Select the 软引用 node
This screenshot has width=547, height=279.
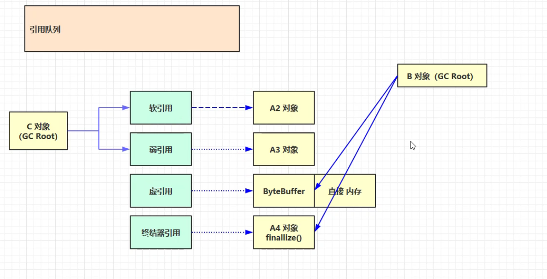(x=161, y=108)
